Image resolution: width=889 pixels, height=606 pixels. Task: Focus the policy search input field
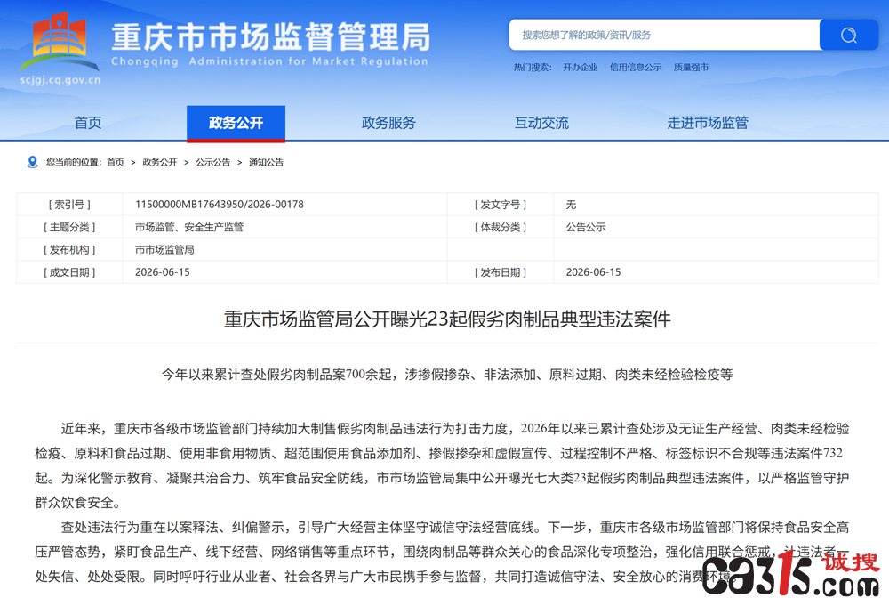point(664,35)
